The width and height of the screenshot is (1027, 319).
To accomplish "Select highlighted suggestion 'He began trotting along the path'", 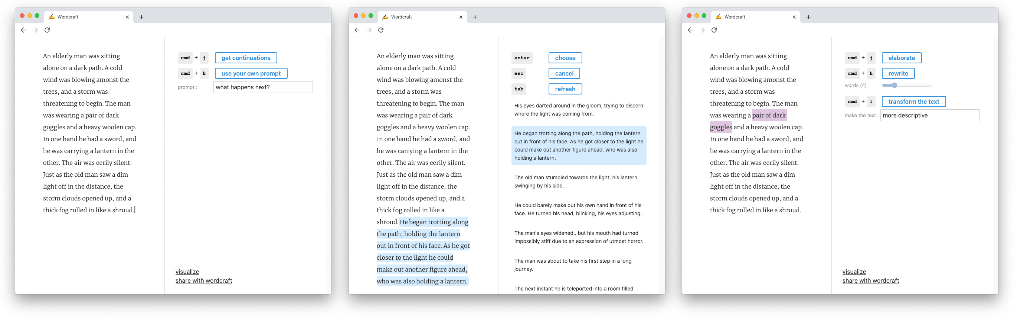I will point(579,146).
